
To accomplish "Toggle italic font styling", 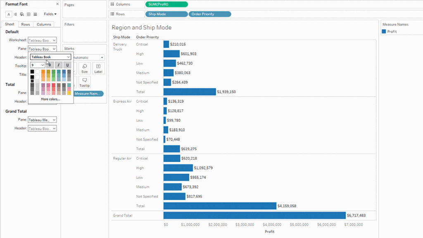I will (x=58, y=65).
